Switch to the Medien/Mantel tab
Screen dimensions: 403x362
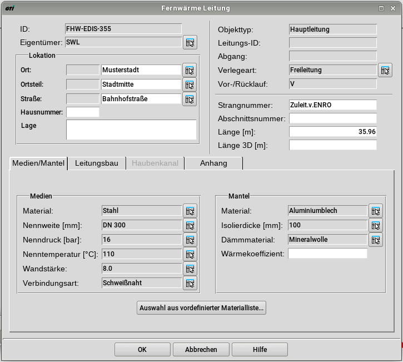[38, 163]
